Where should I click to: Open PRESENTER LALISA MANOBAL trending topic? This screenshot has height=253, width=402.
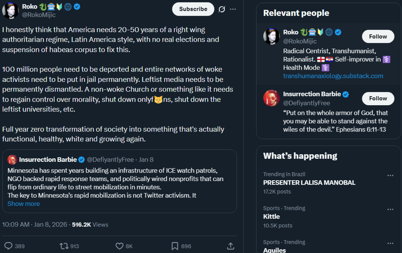pos(309,182)
